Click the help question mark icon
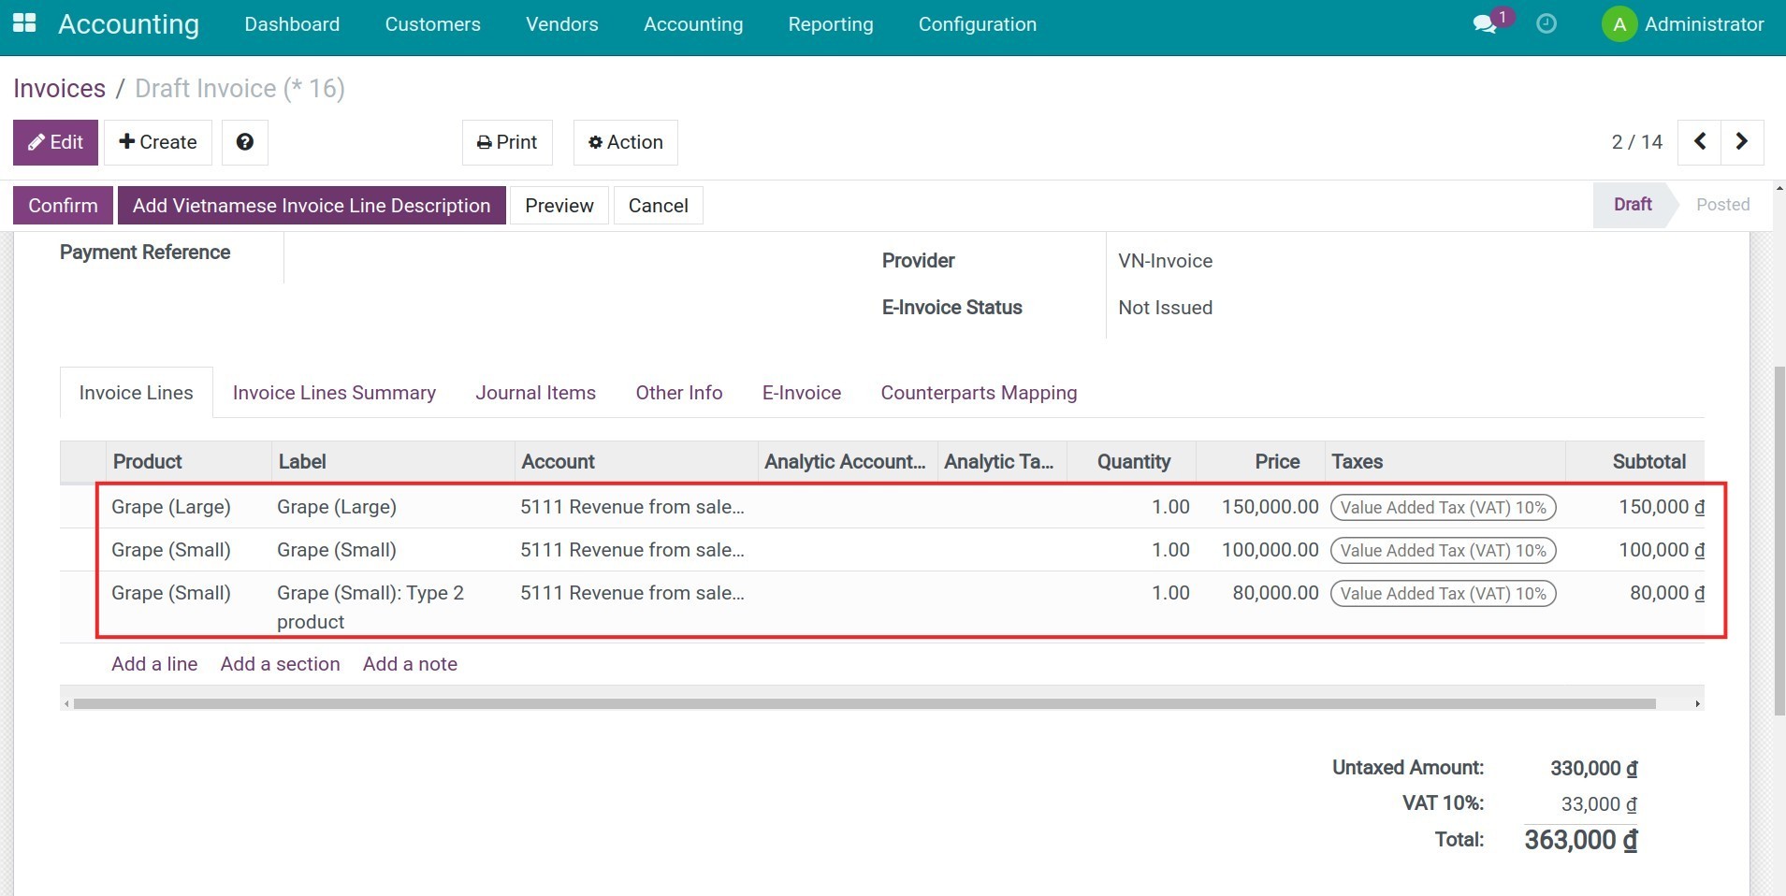This screenshot has height=896, width=1786. [244, 142]
